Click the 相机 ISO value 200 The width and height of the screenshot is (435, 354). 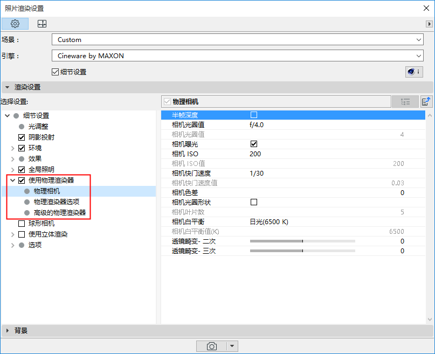255,154
